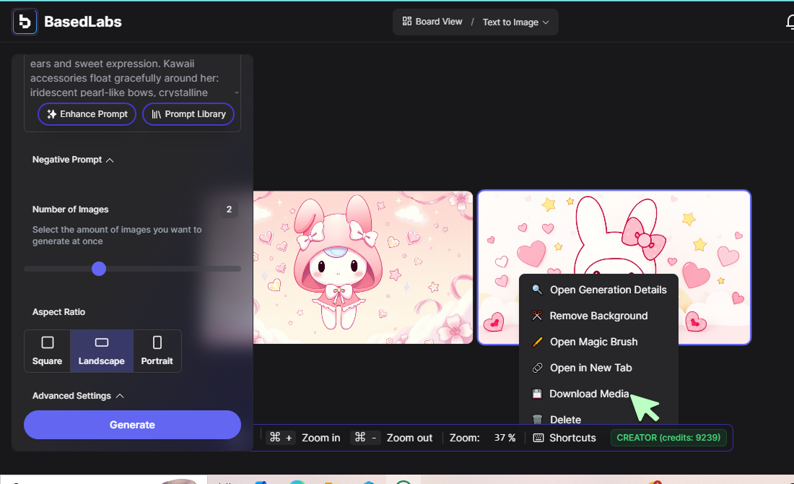Click the Zoom in control
794x484 pixels.
[x=305, y=437]
